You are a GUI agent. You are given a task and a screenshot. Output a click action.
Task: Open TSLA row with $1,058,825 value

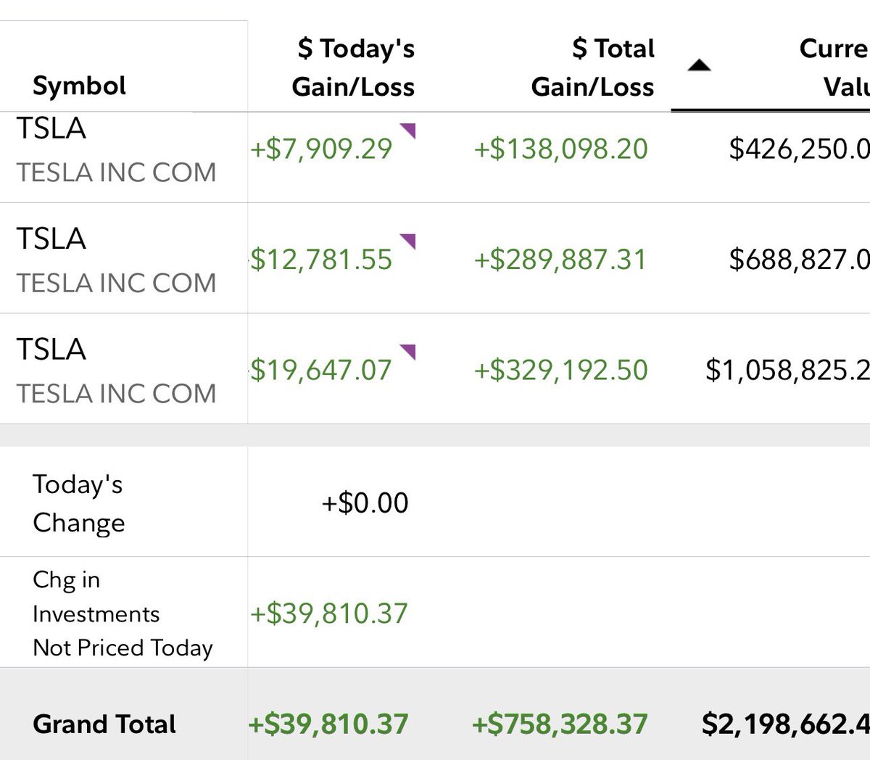(435, 369)
